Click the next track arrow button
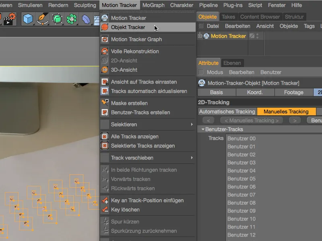 [295, 120]
